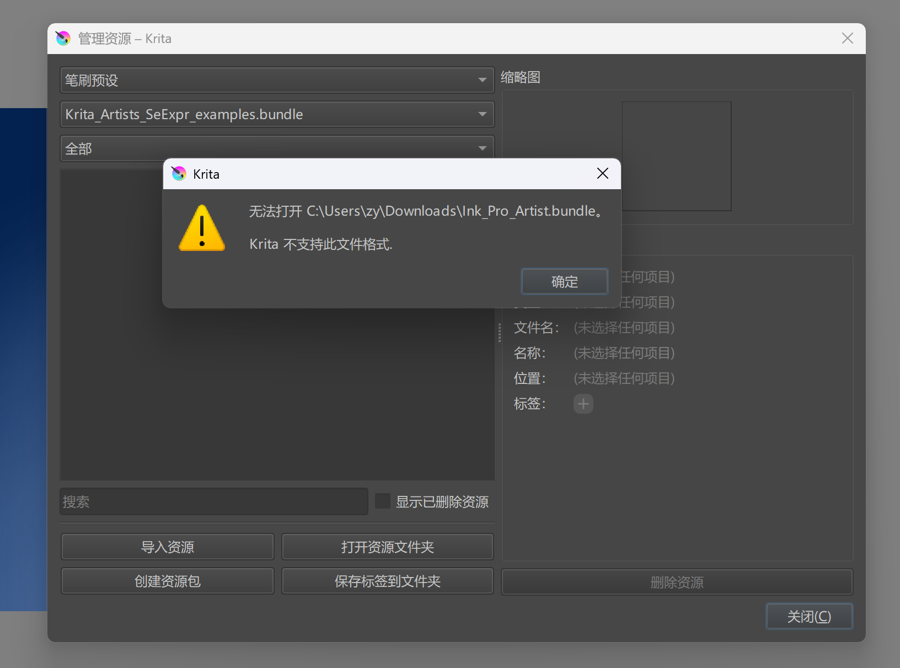Image resolution: width=900 pixels, height=668 pixels.
Task: Click the file path text Ink_Pro_Artist.bundle
Action: click(529, 211)
